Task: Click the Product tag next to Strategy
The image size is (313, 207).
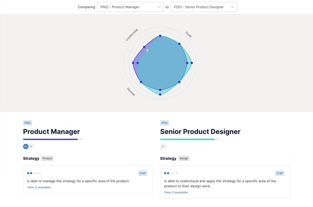Action: pyautogui.click(x=48, y=158)
